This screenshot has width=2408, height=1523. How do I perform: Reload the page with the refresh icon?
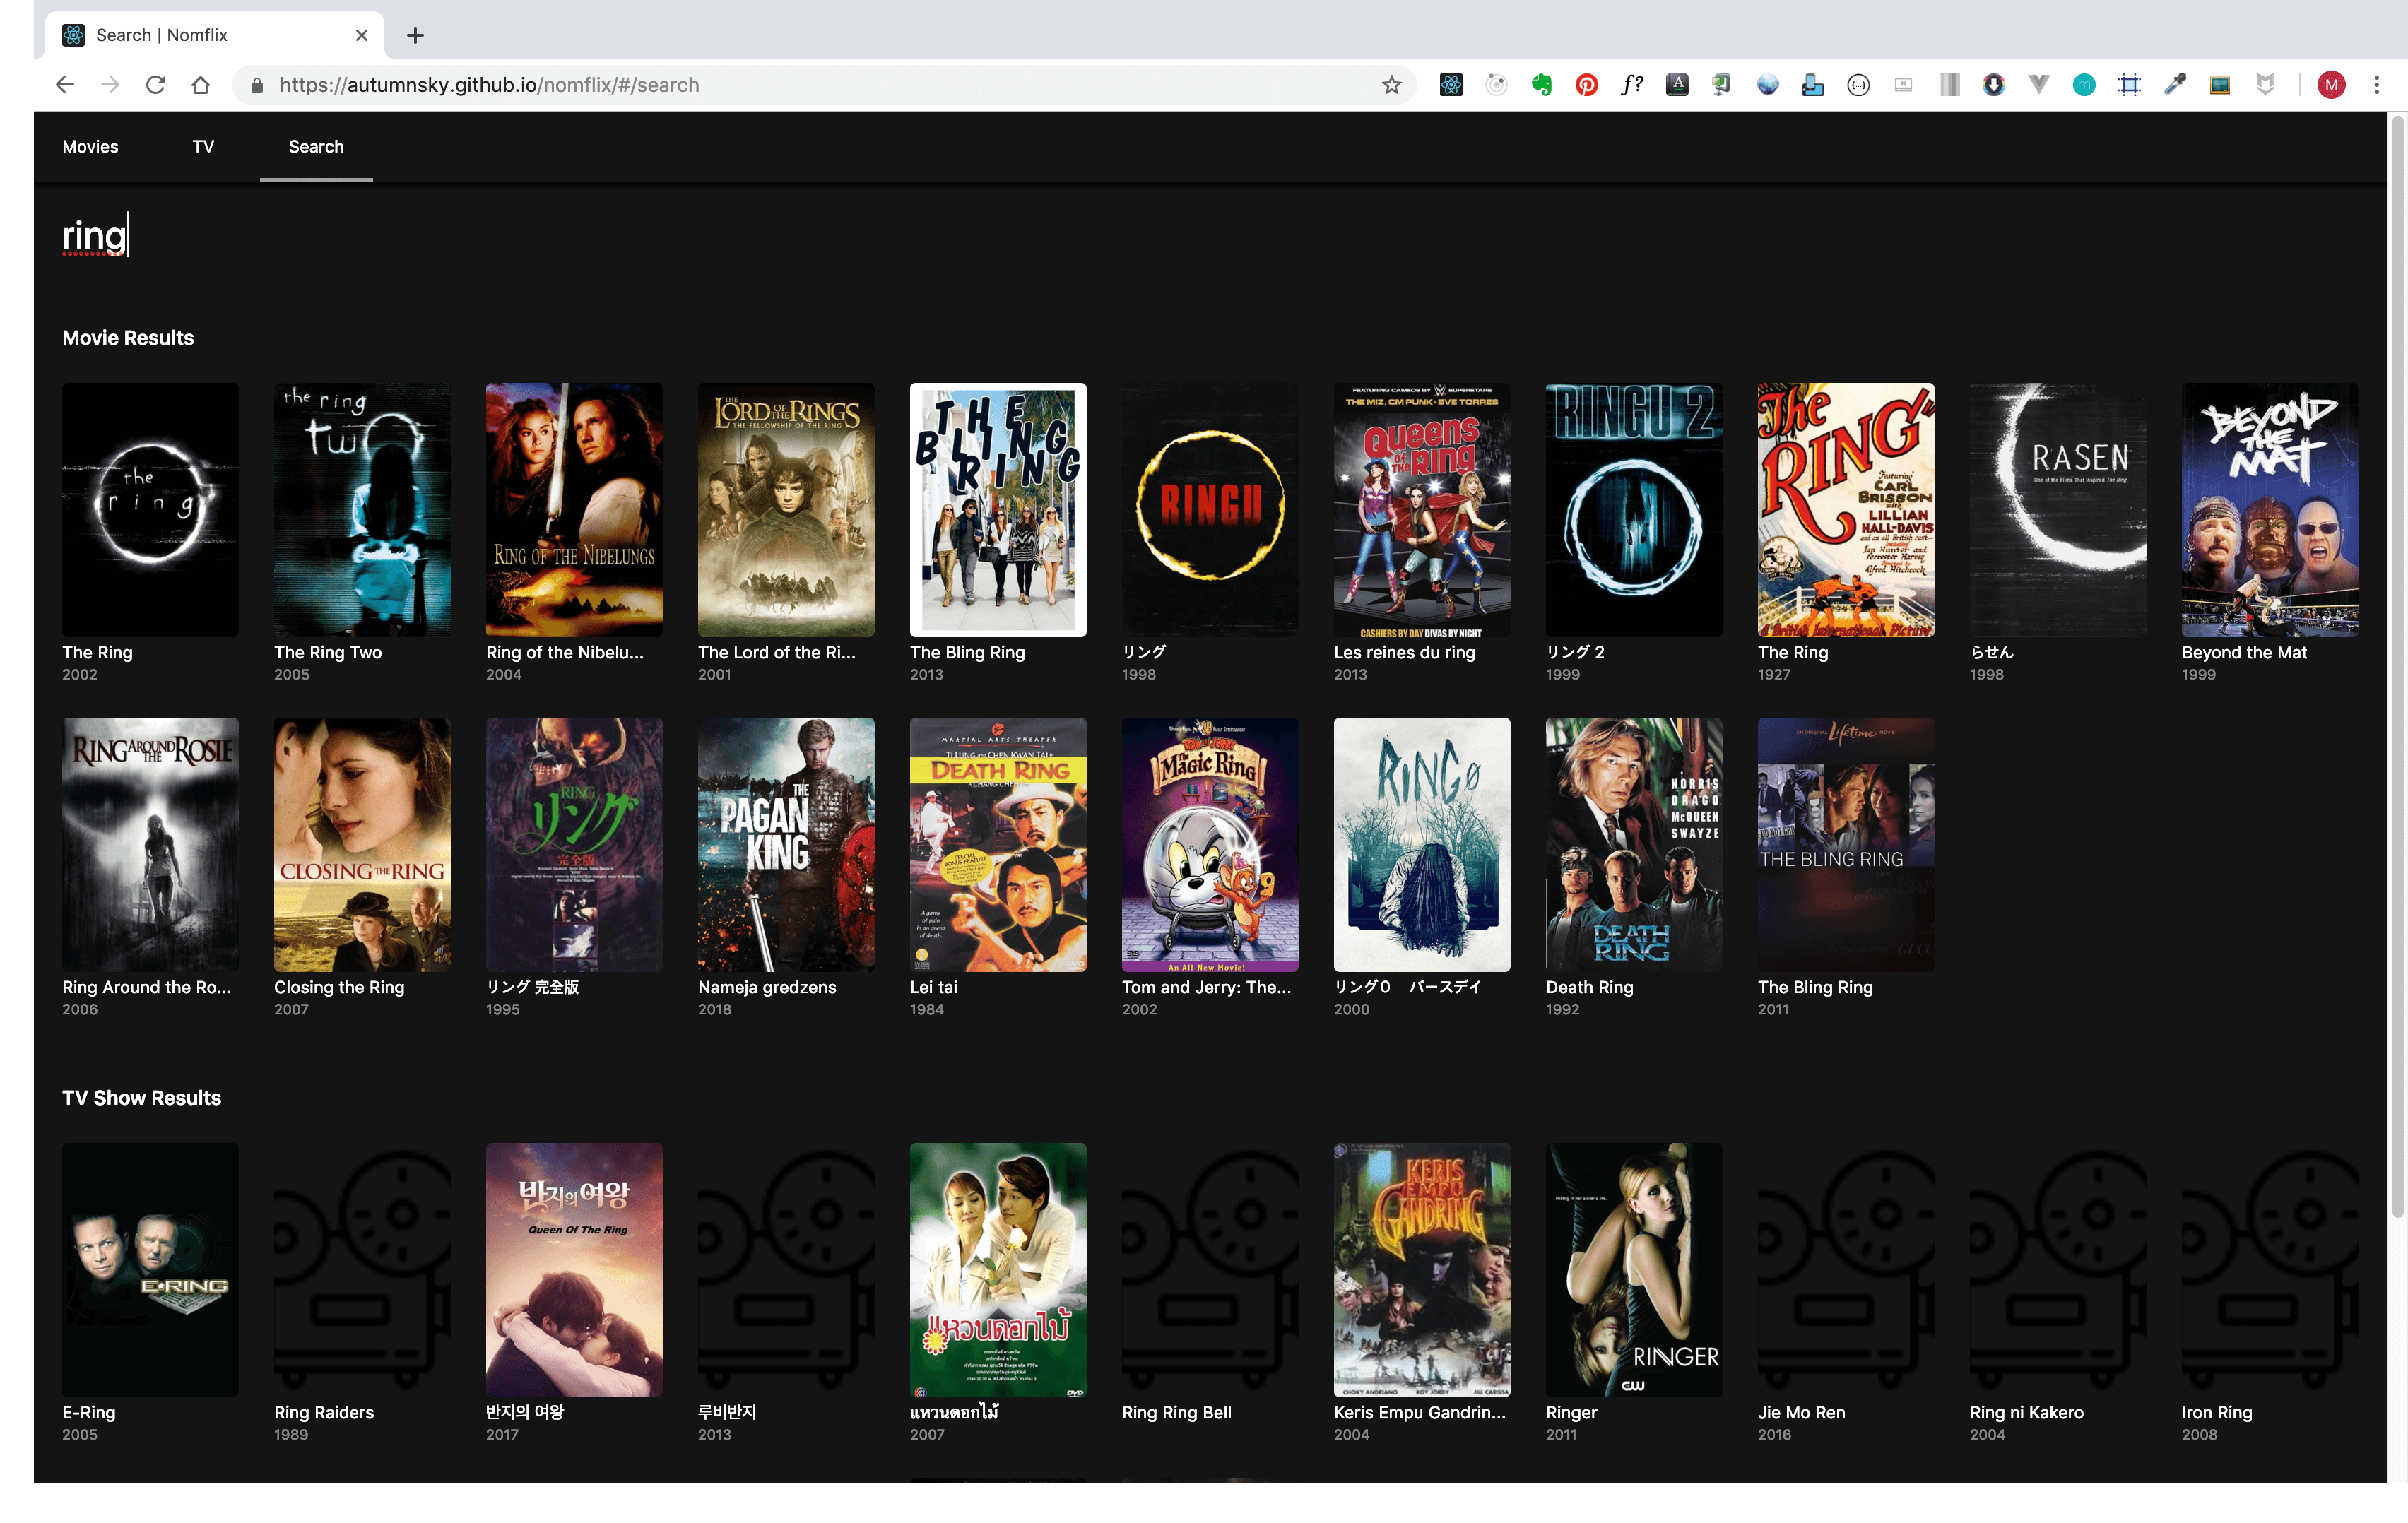[x=155, y=85]
